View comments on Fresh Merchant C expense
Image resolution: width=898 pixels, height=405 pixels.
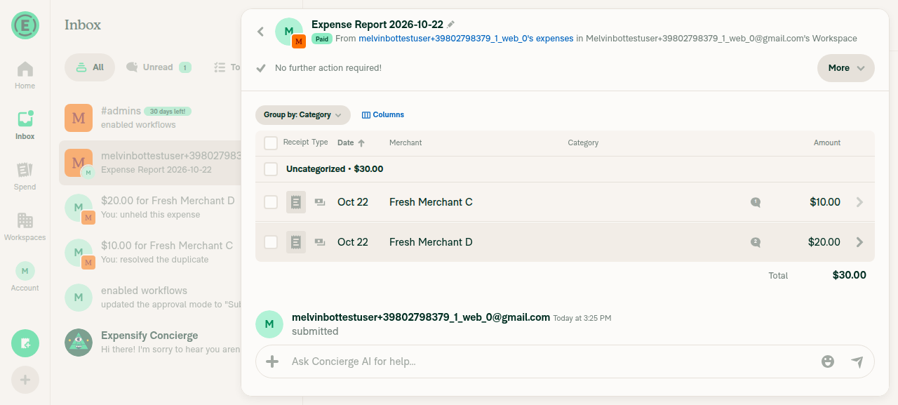(756, 202)
